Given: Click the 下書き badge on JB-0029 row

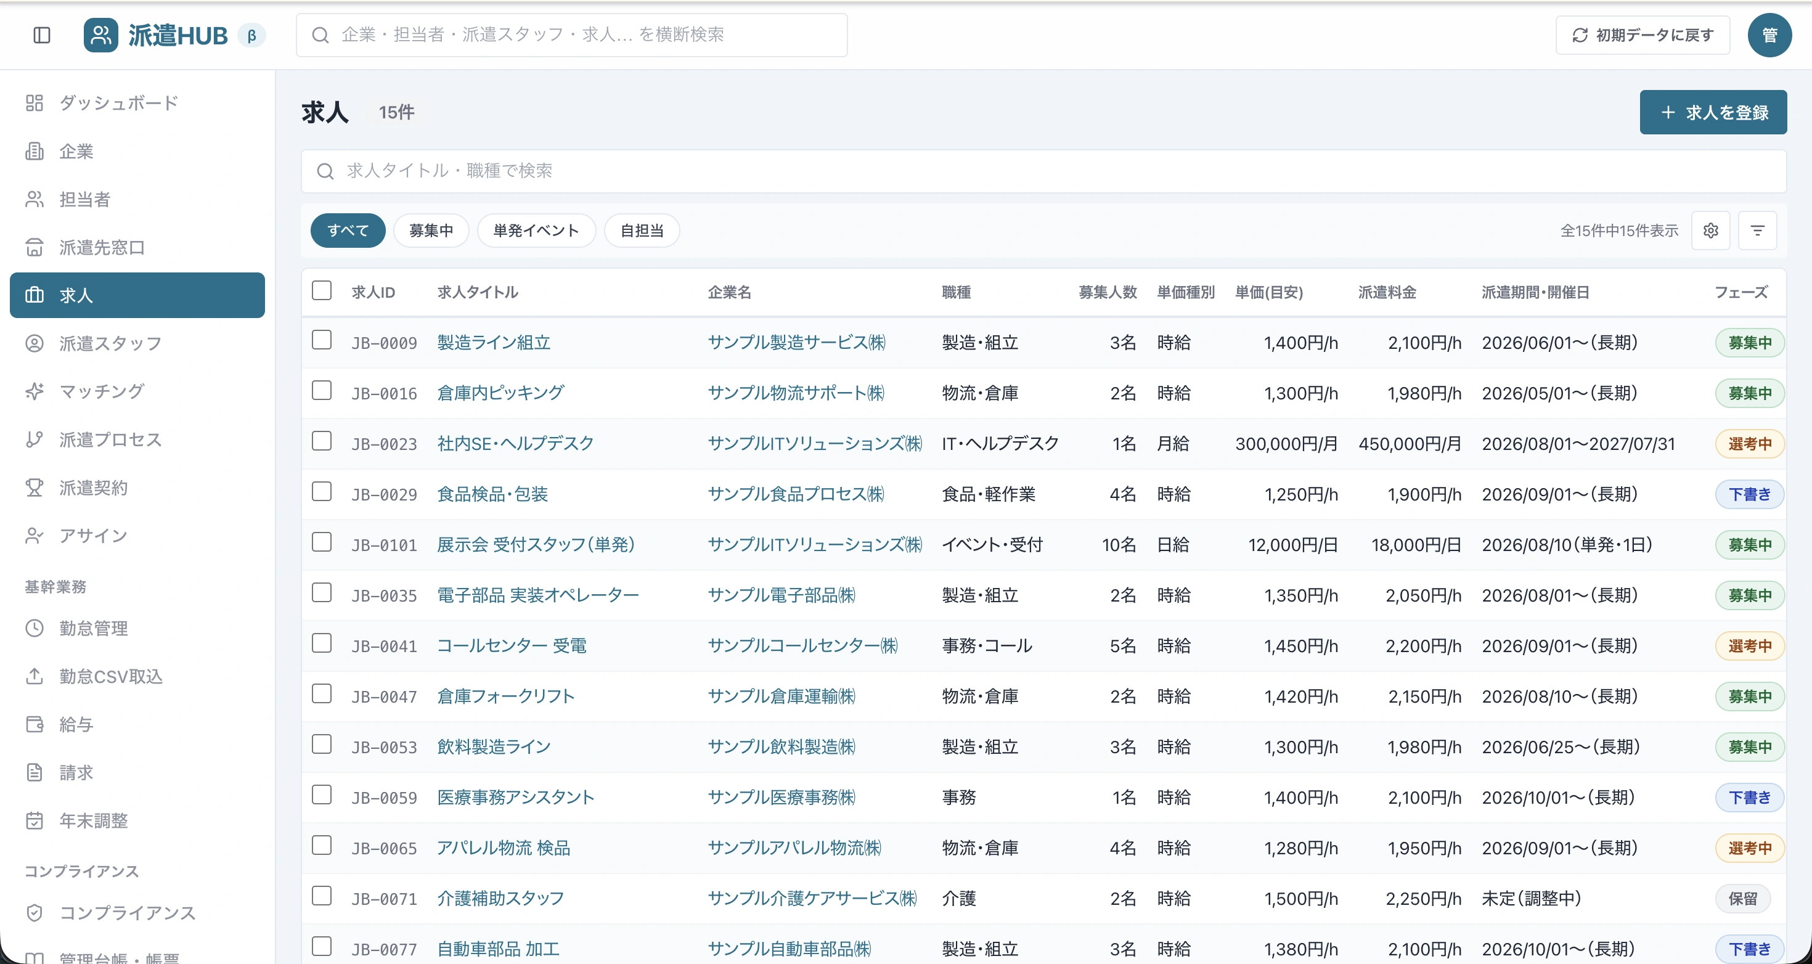Looking at the screenshot, I should pos(1749,495).
